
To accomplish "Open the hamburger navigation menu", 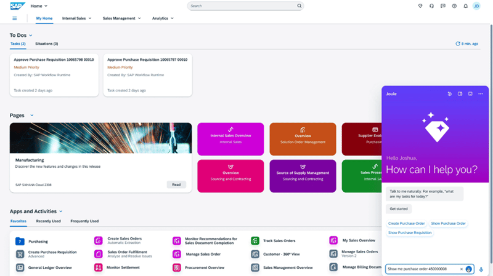I will coord(14,18).
